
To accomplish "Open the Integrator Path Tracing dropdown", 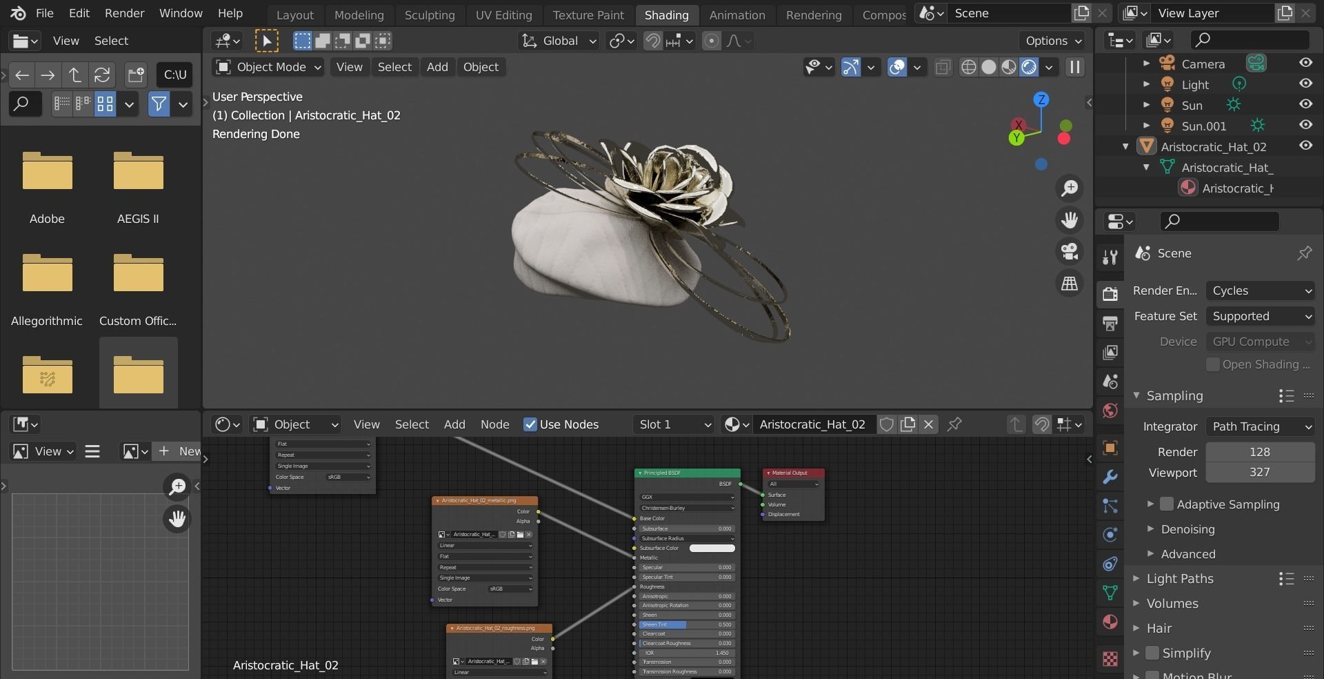I will point(1261,426).
